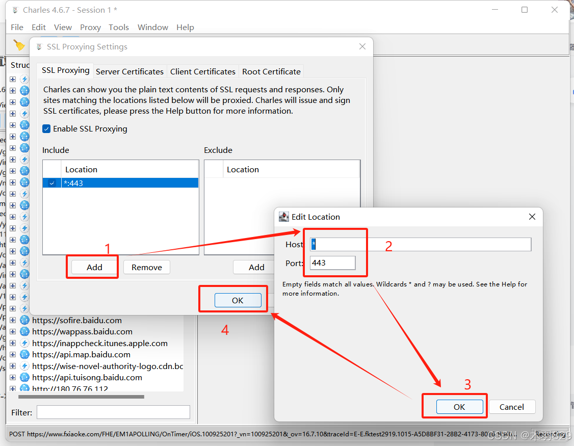Click globe icon beside https://sofire.baidu.com
Screen dimensions: 574x446
(24, 320)
